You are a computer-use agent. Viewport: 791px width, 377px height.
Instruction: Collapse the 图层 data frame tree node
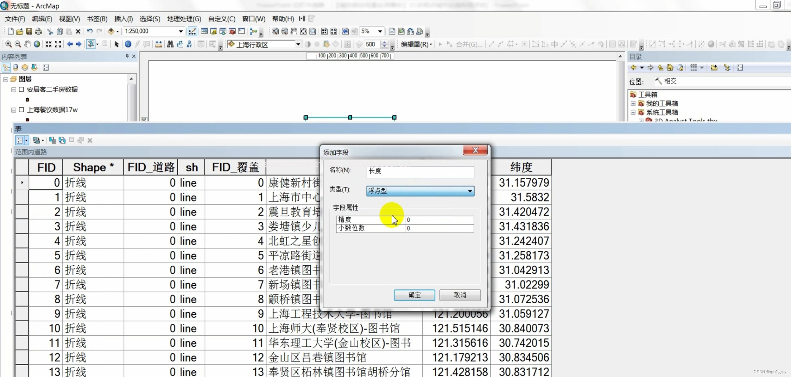tap(6, 79)
